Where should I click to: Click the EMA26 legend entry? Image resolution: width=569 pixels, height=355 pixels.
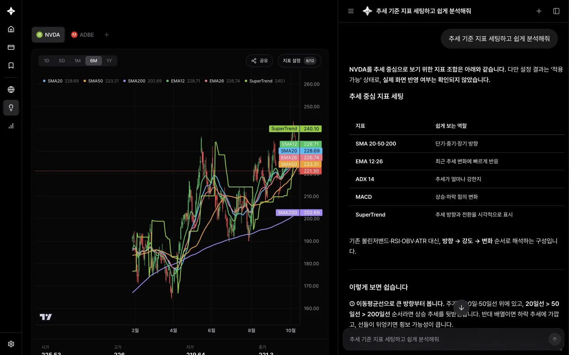pos(222,81)
